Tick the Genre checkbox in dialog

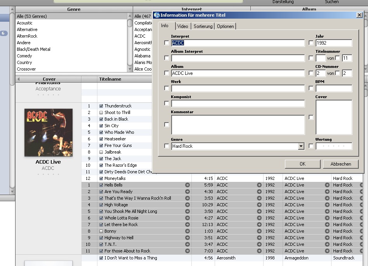pyautogui.click(x=167, y=146)
